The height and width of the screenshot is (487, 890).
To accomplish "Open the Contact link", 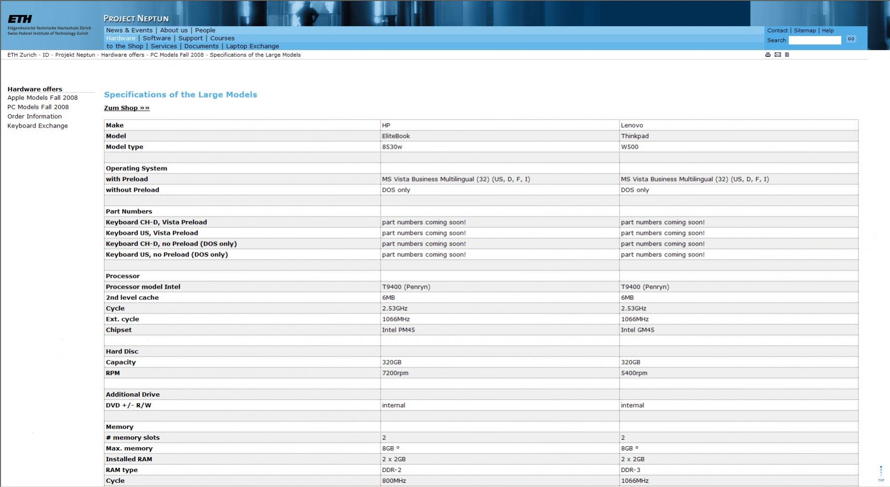I will 778,30.
